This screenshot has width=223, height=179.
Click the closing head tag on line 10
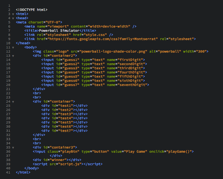23,43
